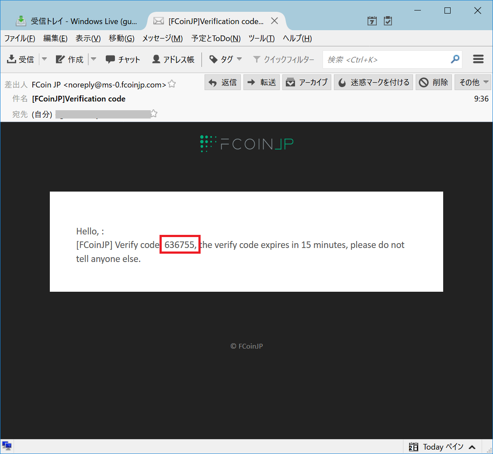Open the tasks tab icon
The width and height of the screenshot is (493, 454).
[x=388, y=21]
